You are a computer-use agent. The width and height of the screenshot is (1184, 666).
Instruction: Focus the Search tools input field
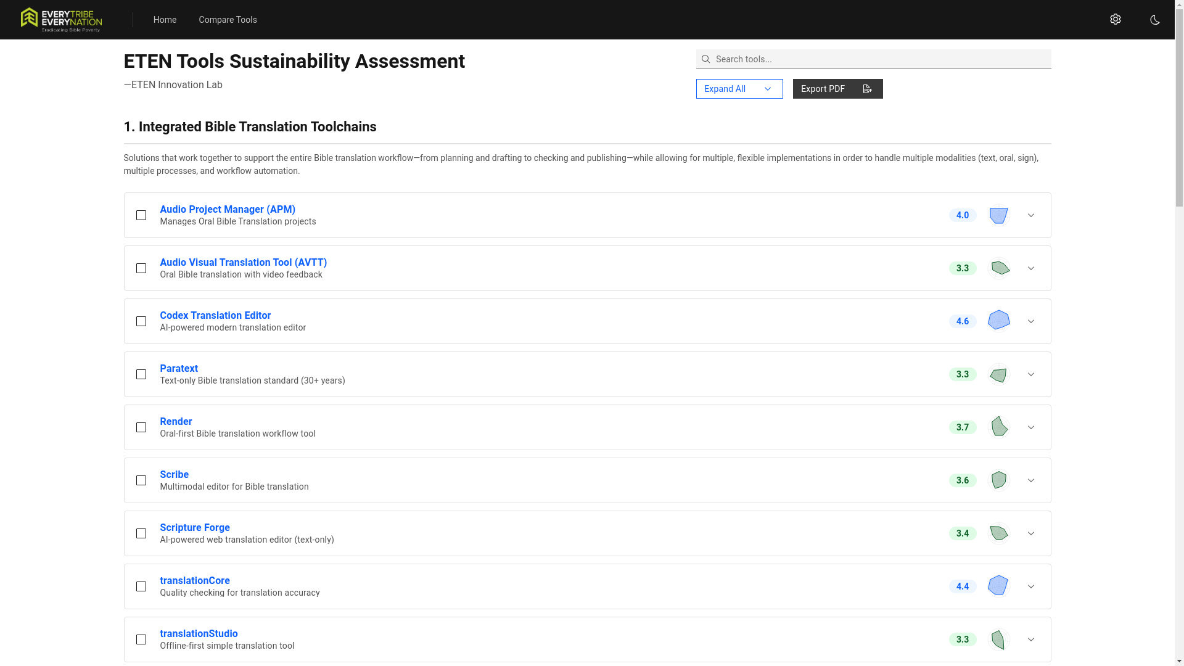(874, 59)
